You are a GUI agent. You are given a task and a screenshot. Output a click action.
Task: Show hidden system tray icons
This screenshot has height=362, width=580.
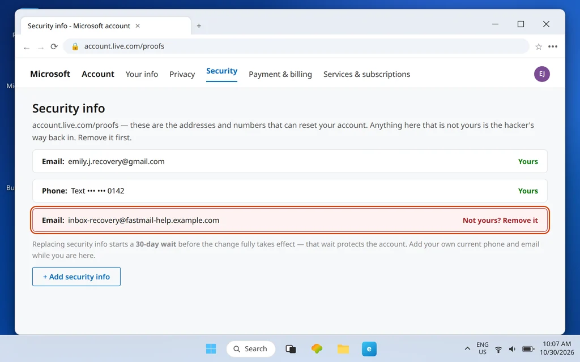pyautogui.click(x=467, y=348)
